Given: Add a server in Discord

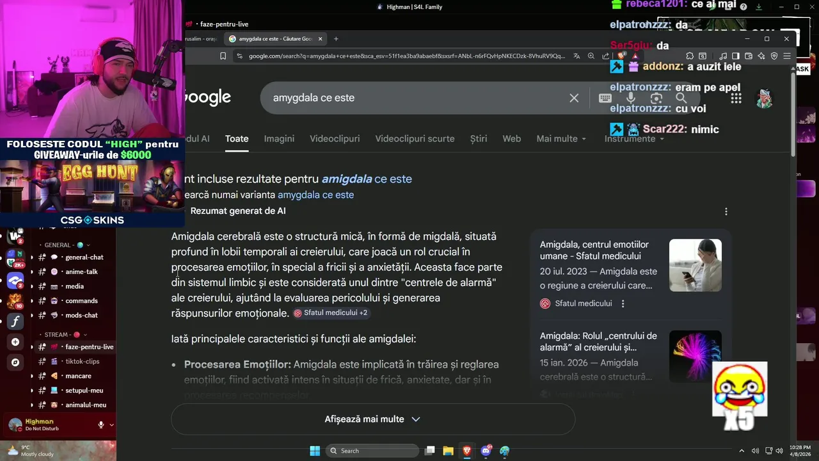Looking at the screenshot, I should tap(15, 342).
